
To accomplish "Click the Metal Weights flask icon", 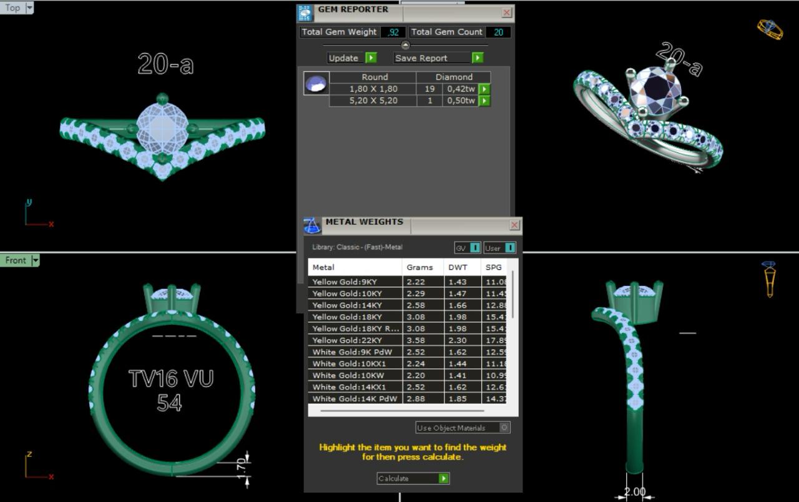I will tap(312, 225).
